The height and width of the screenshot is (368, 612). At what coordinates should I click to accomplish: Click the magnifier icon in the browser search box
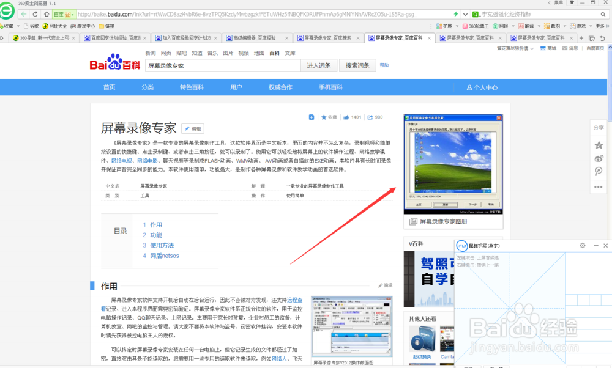603,15
